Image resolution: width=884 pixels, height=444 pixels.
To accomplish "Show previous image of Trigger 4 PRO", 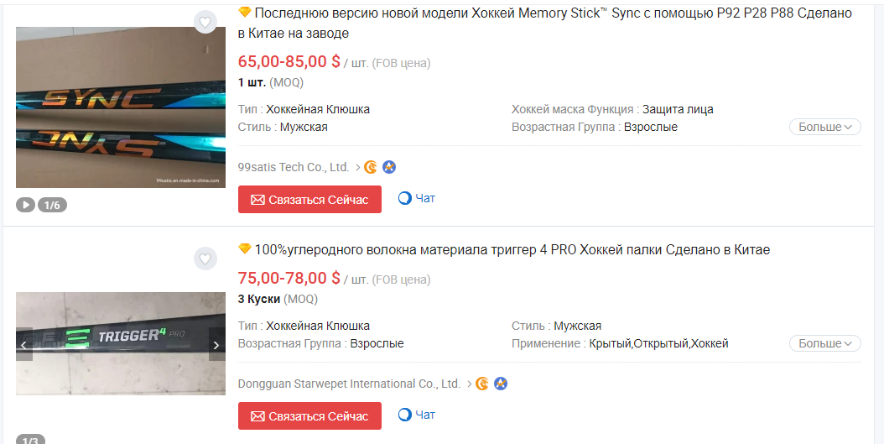I will tap(24, 344).
